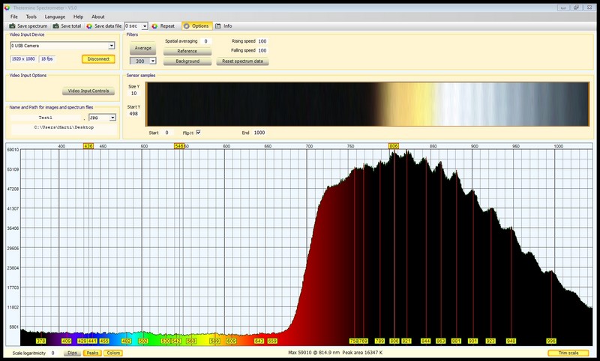
Task: Expand the USB Camera device dropdown
Action: [x=111, y=45]
